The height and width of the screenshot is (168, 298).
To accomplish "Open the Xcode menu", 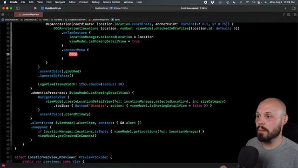I will [14, 2].
